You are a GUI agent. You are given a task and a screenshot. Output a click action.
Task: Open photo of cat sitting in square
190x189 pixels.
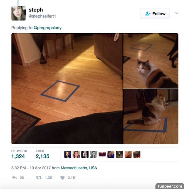pos(151,117)
